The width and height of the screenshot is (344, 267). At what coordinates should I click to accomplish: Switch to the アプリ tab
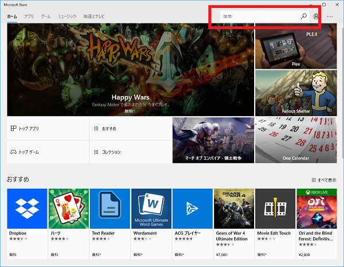[x=29, y=17]
